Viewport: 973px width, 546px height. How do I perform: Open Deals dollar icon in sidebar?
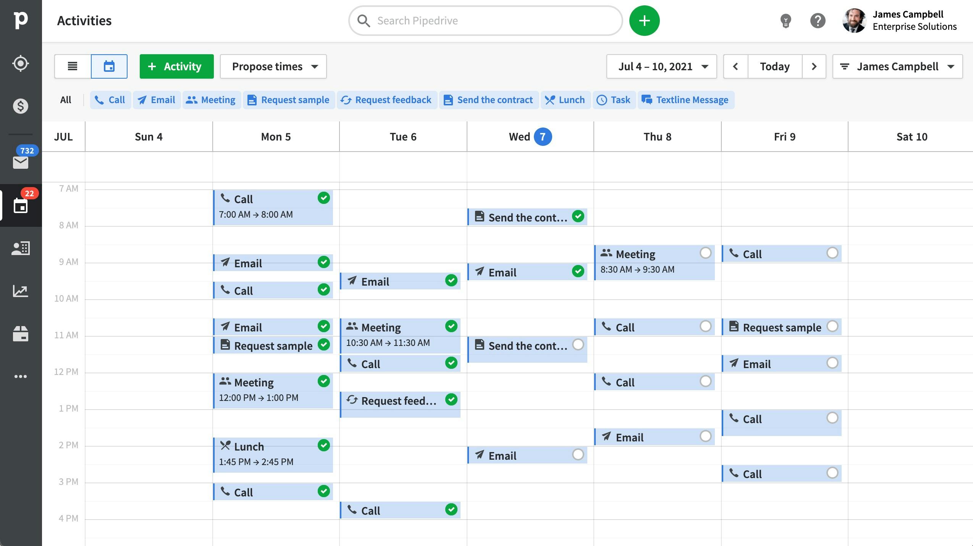point(21,106)
